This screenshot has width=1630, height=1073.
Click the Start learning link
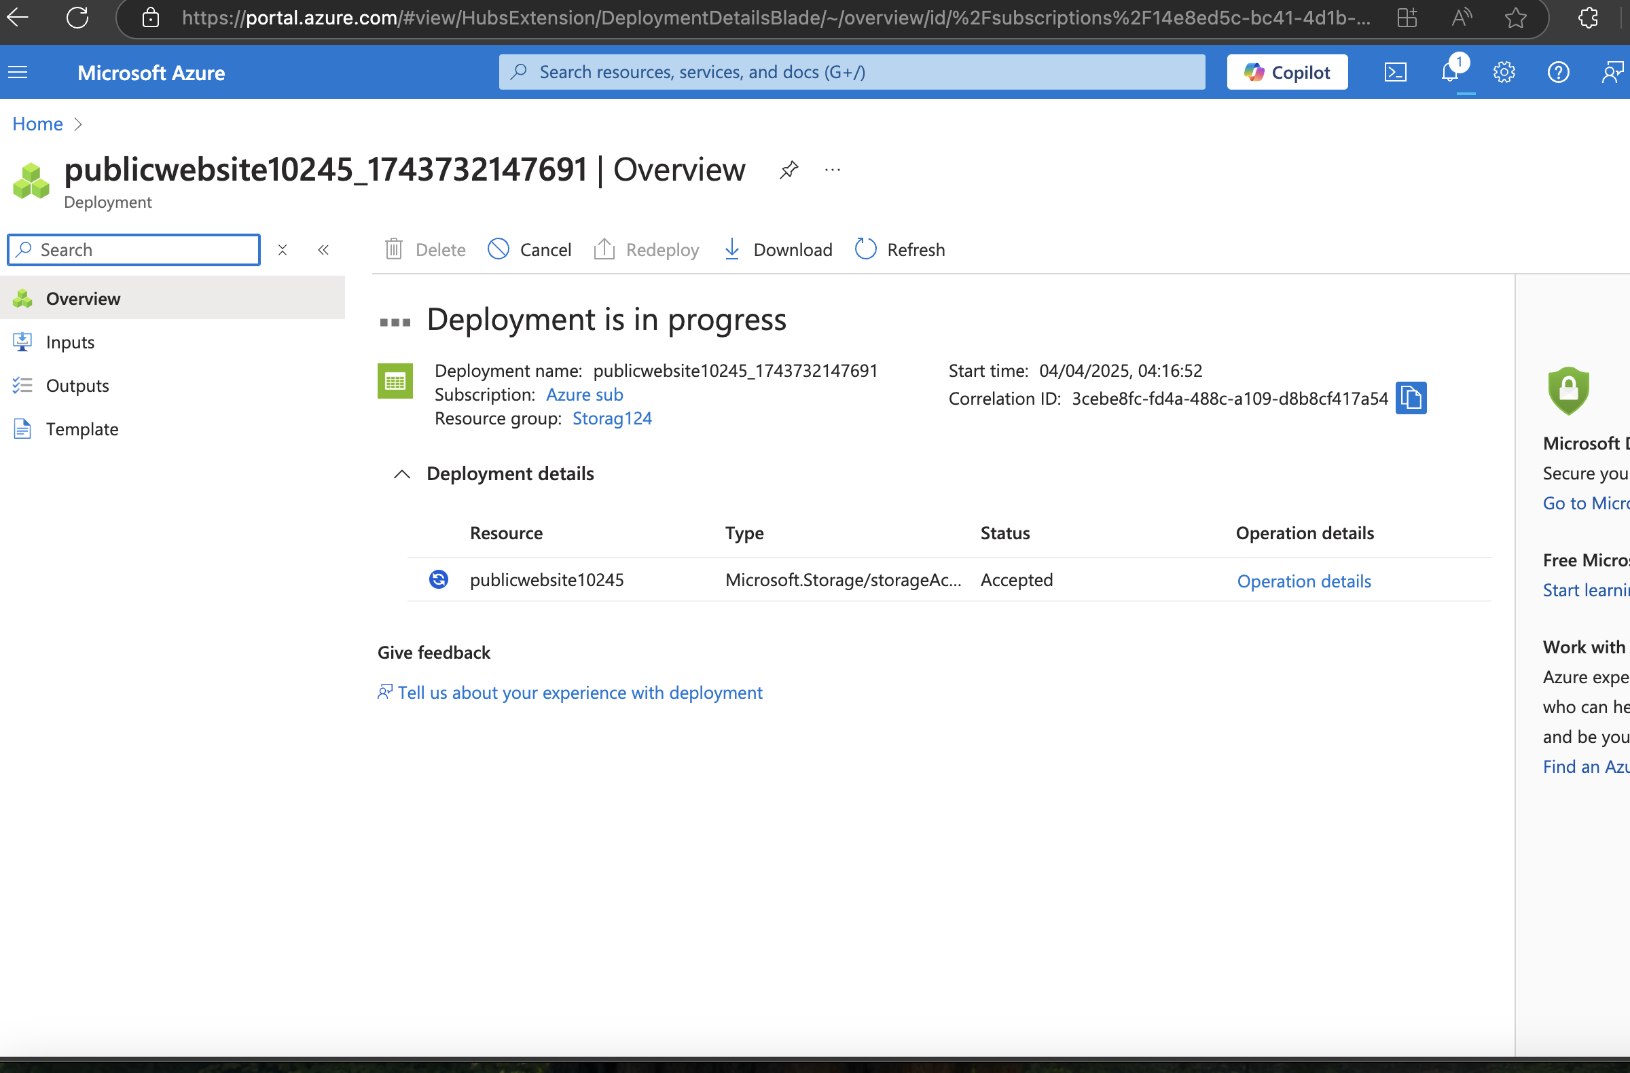pos(1586,590)
